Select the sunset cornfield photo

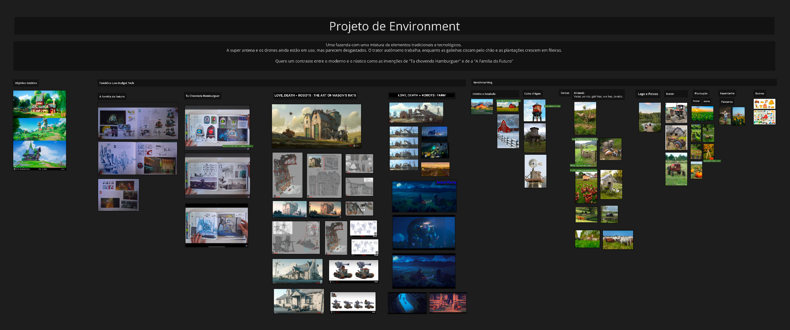pyautogui.click(x=702, y=113)
